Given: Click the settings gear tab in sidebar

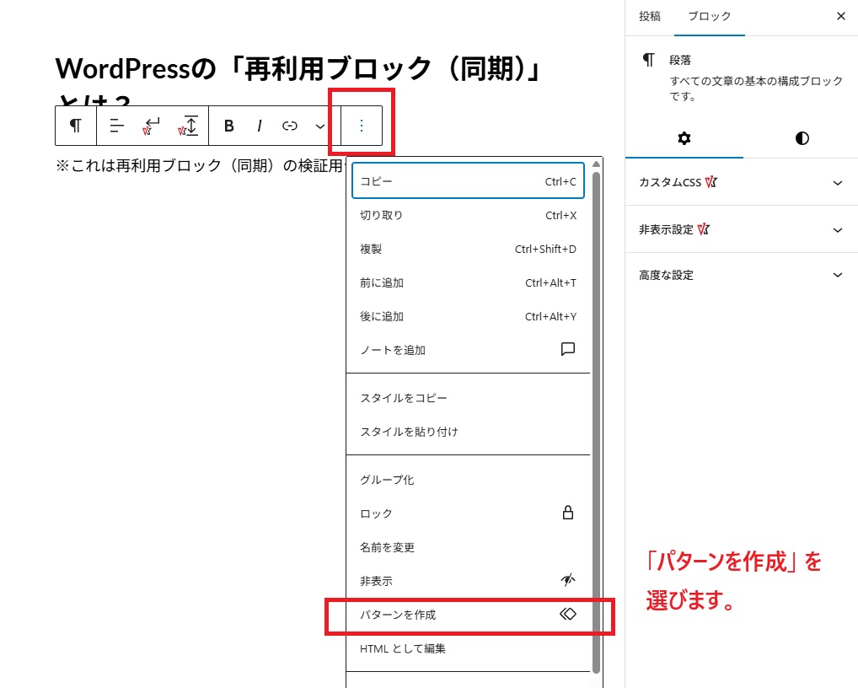Looking at the screenshot, I should 684,137.
